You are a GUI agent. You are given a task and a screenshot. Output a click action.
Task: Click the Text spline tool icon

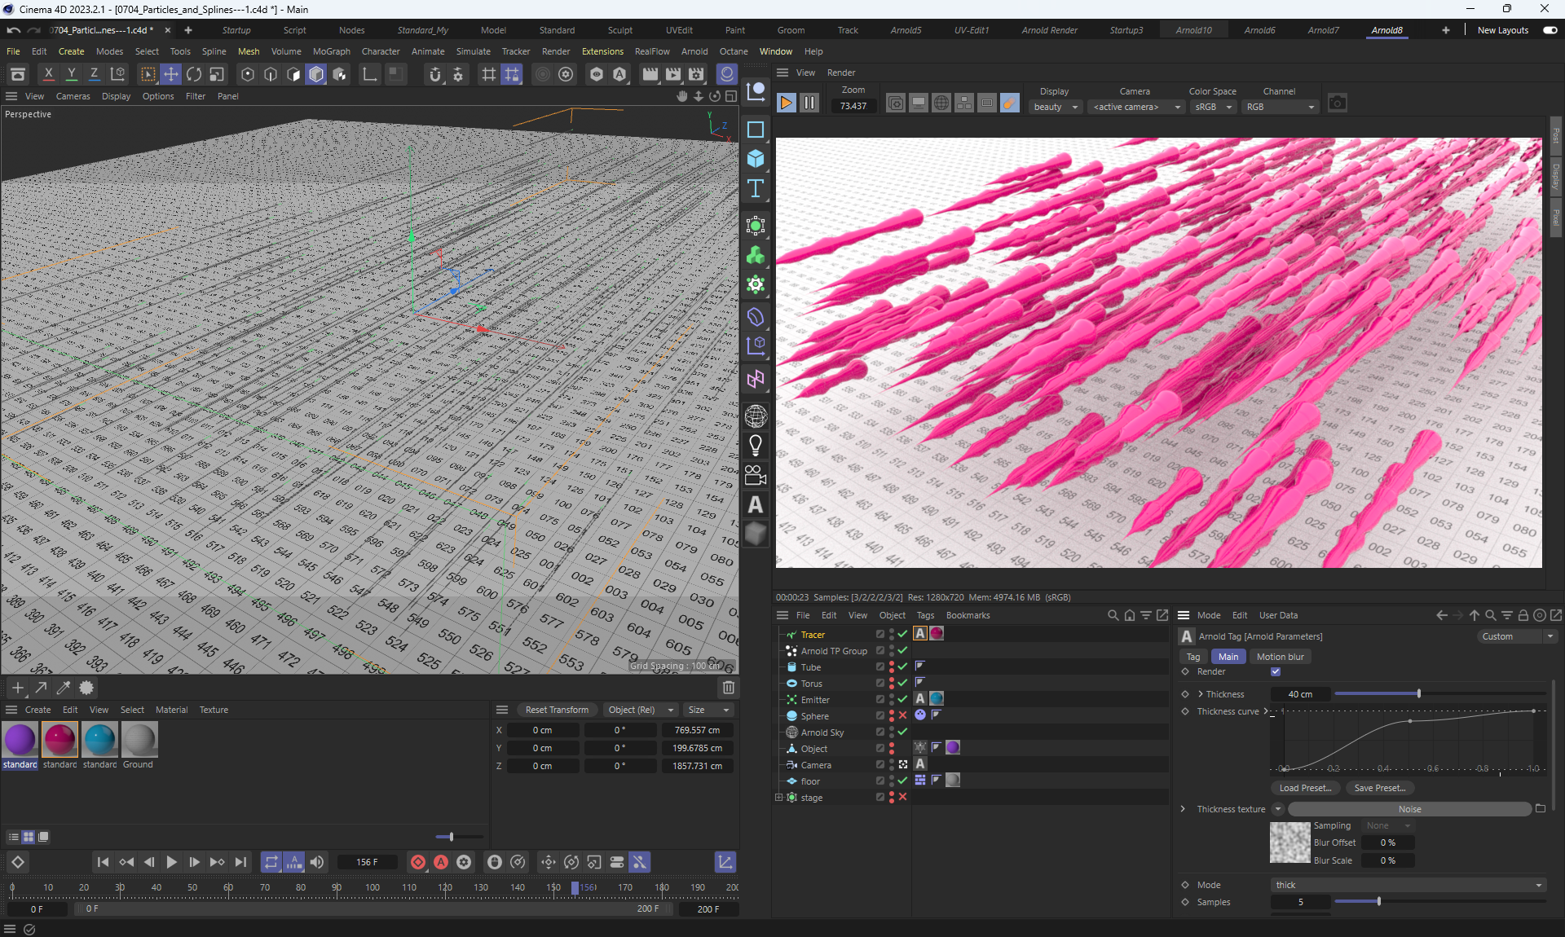pos(756,189)
